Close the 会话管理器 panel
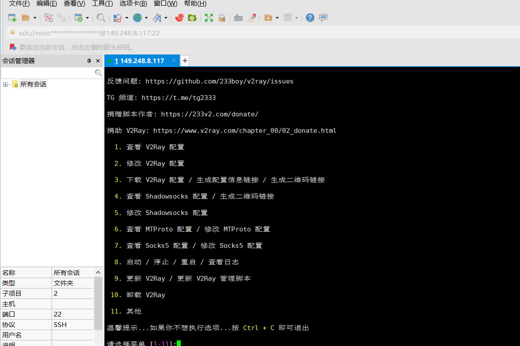This screenshot has height=346, width=520. click(x=98, y=61)
